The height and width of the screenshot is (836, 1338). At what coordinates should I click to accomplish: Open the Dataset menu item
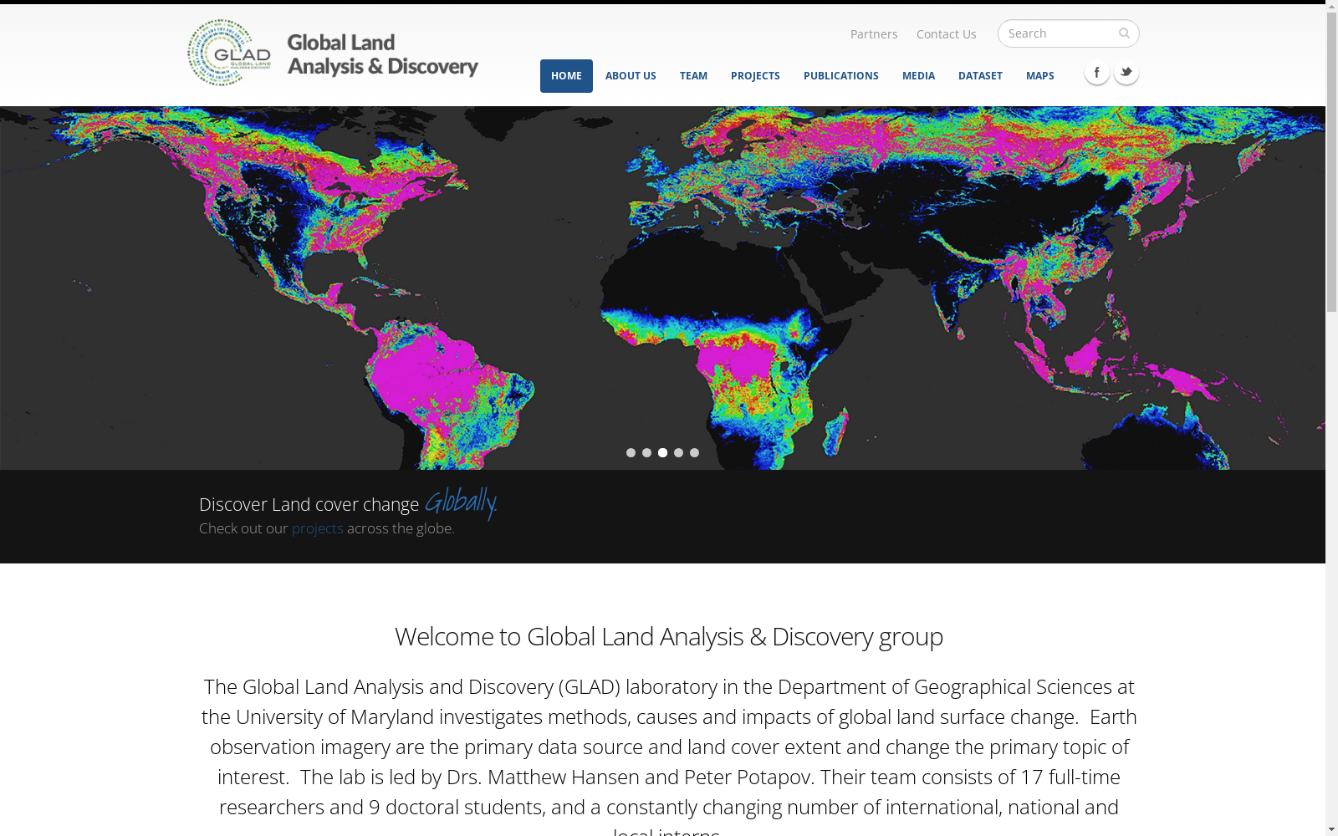tap(980, 76)
